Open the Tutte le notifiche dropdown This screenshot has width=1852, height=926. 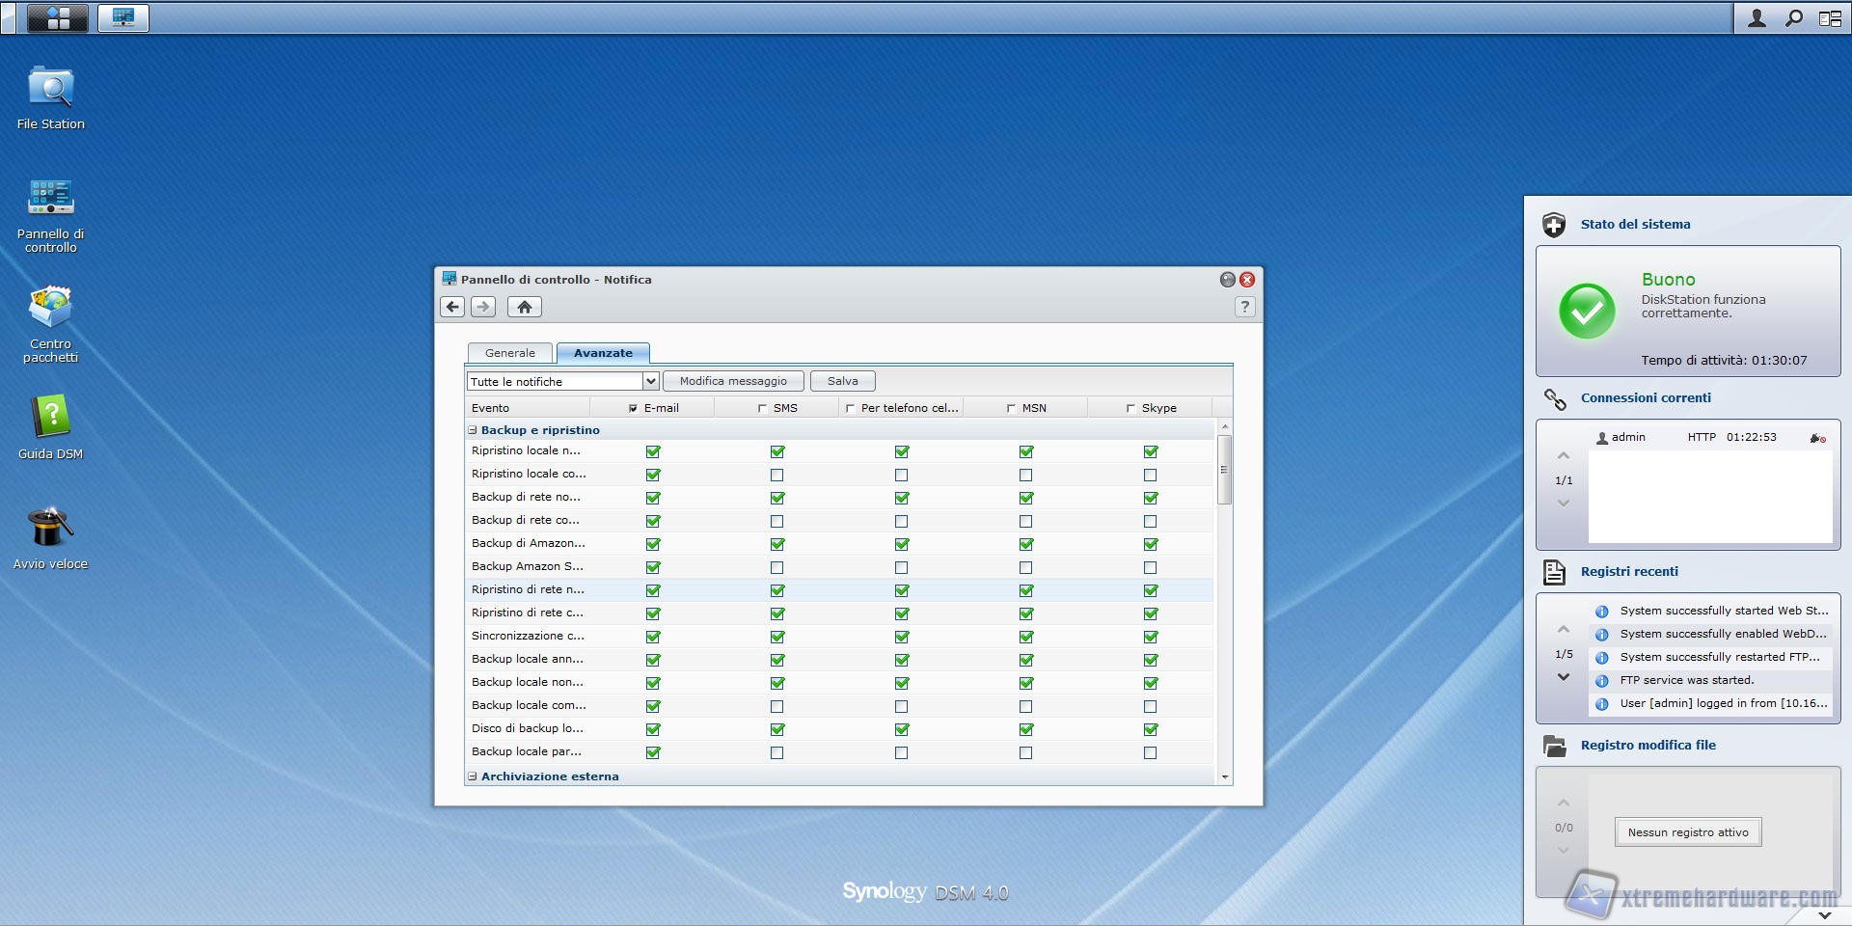coord(650,381)
